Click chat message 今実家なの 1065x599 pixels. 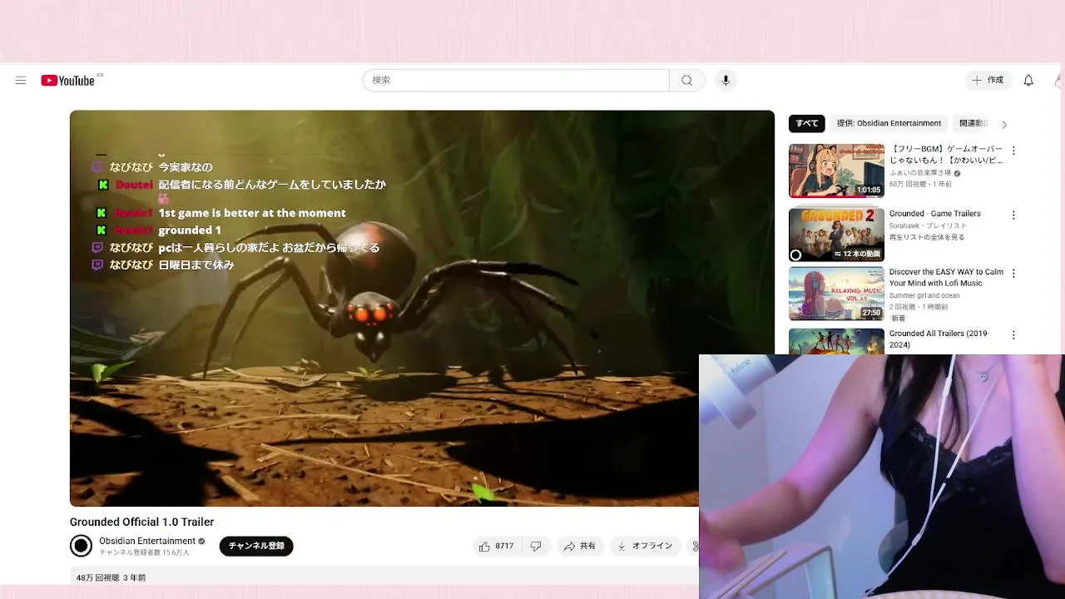[186, 167]
